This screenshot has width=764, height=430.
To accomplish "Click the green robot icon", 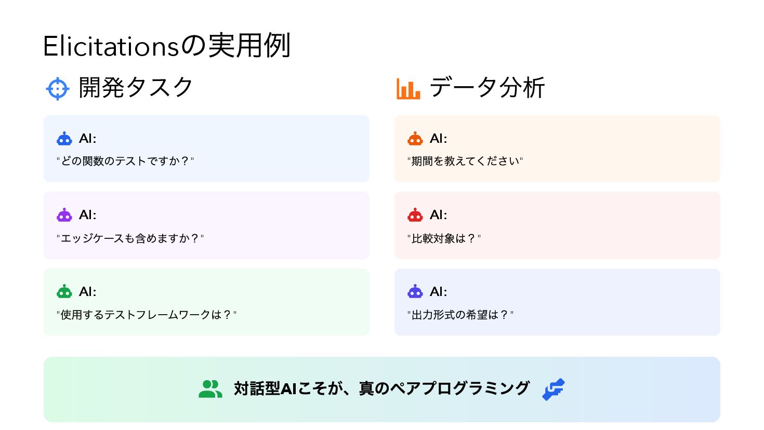I will (x=64, y=291).
